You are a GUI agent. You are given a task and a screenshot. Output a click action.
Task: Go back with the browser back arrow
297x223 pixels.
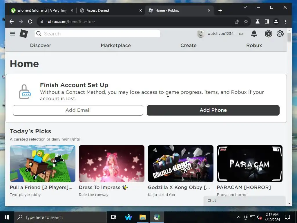pos(12,21)
